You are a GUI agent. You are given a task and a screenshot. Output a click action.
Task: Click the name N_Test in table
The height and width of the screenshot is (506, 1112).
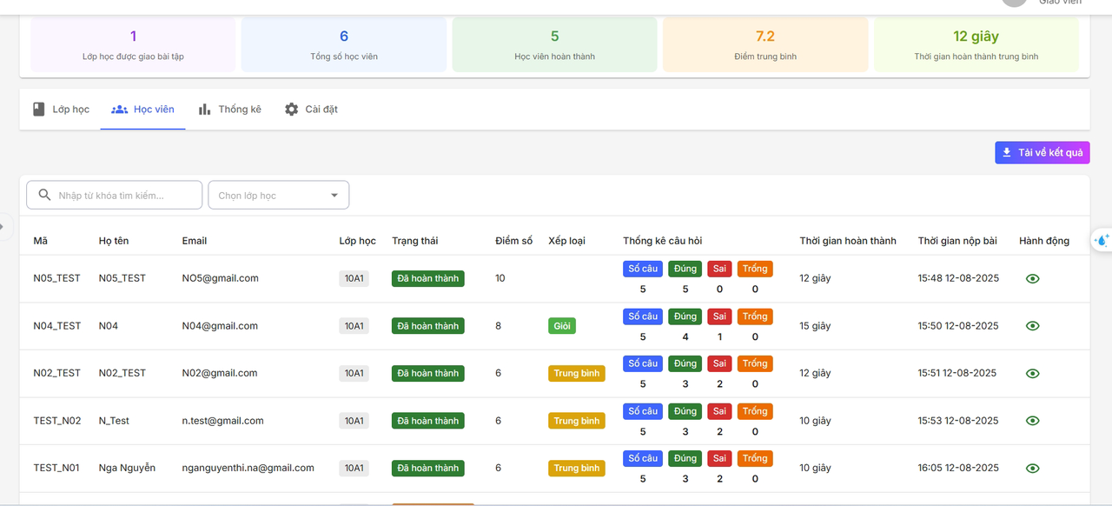tap(114, 421)
